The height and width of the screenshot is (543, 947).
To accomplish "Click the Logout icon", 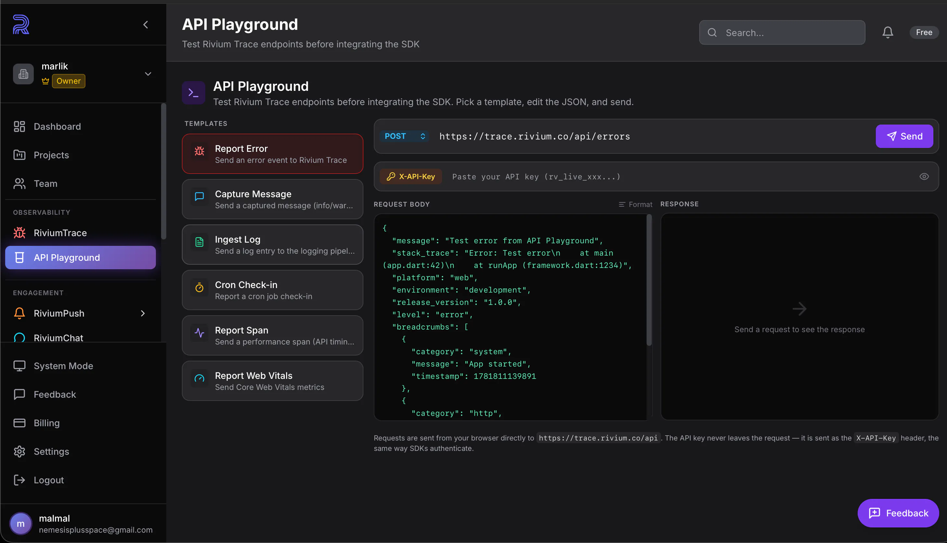I will [19, 480].
